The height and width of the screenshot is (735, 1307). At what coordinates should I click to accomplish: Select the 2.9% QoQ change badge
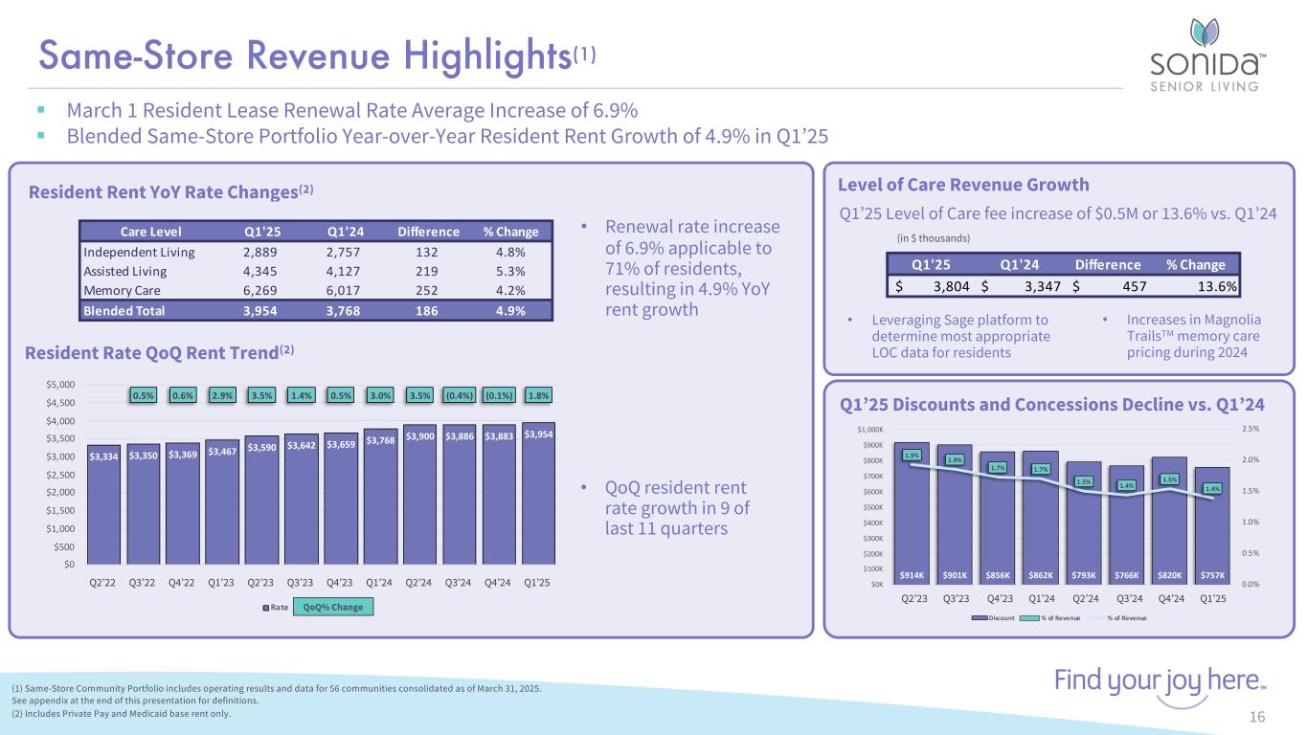[222, 394]
